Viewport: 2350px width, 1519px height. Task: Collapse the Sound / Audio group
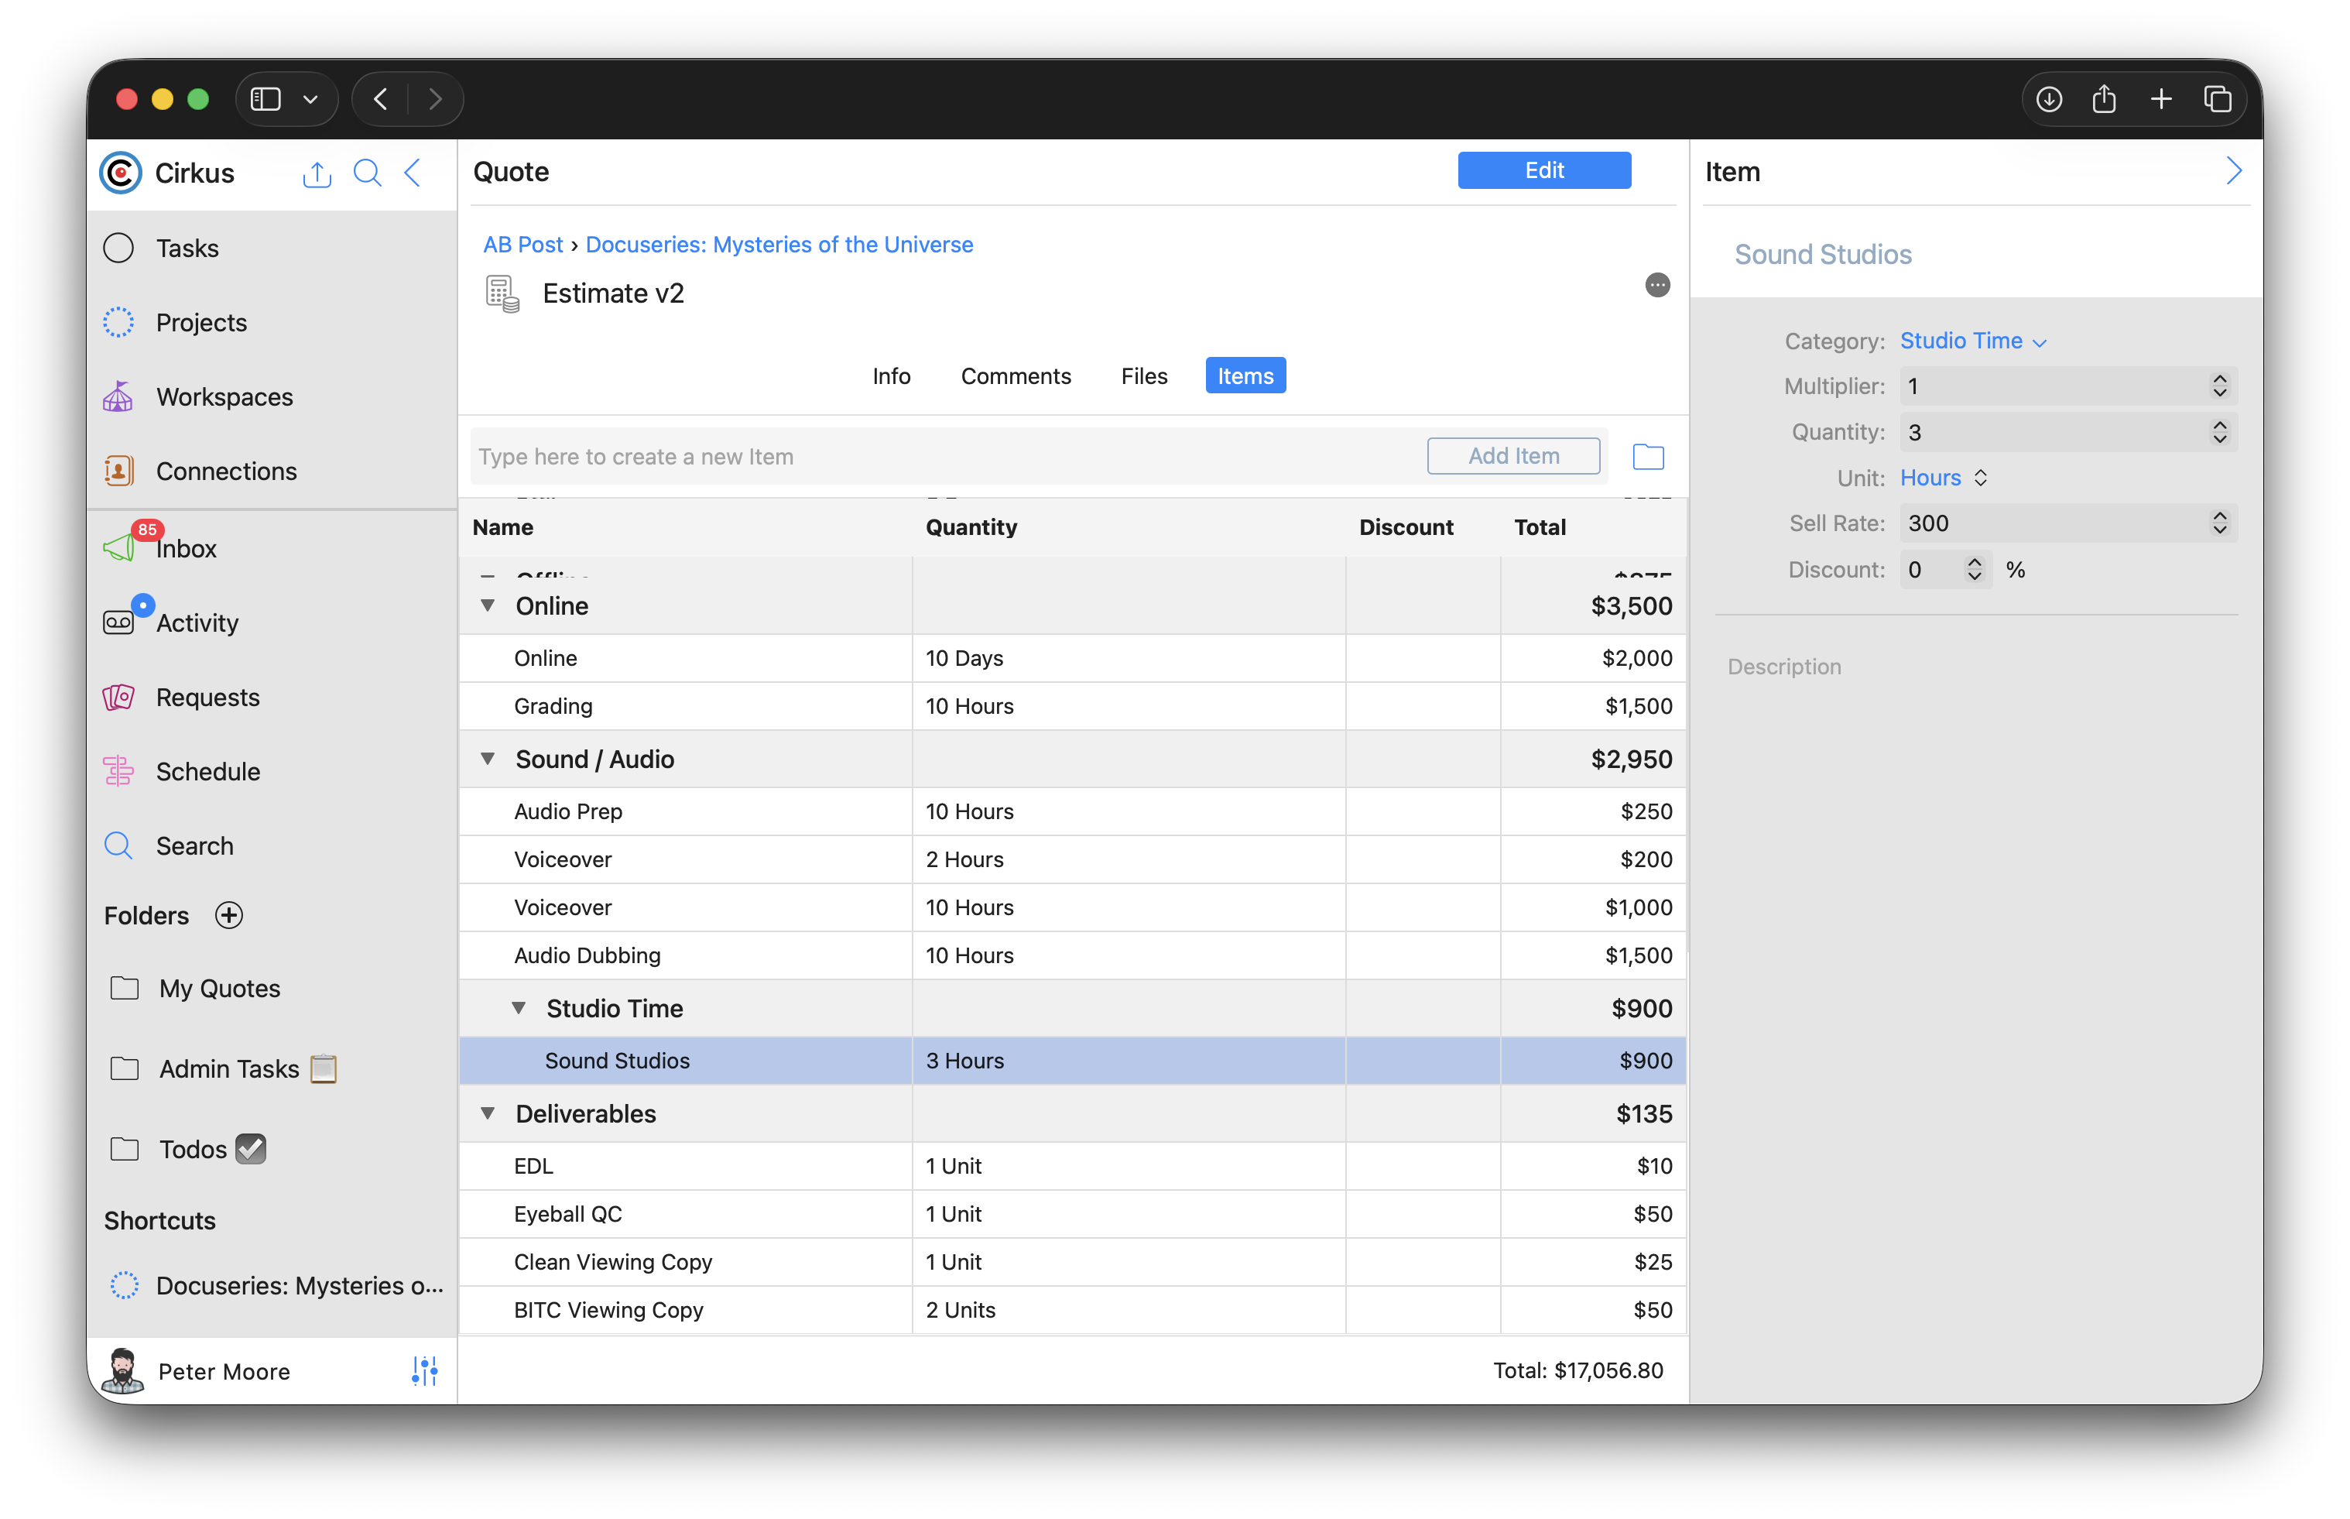click(x=487, y=759)
